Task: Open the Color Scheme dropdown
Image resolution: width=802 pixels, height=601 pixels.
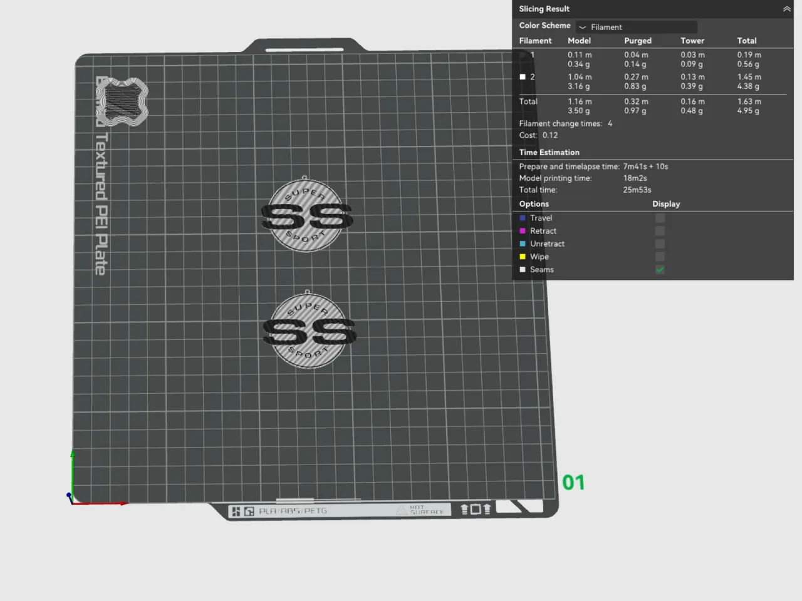Action: (x=637, y=27)
